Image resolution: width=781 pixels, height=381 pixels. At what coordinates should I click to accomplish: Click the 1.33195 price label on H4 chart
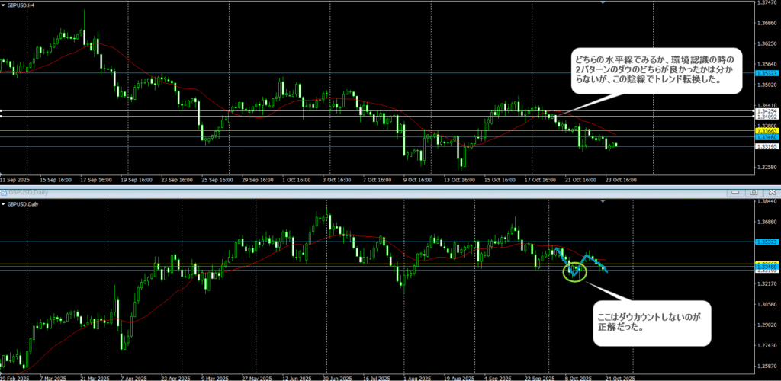766,146
